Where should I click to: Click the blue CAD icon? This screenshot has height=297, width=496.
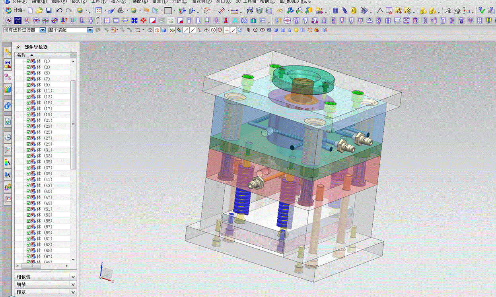pos(18,20)
